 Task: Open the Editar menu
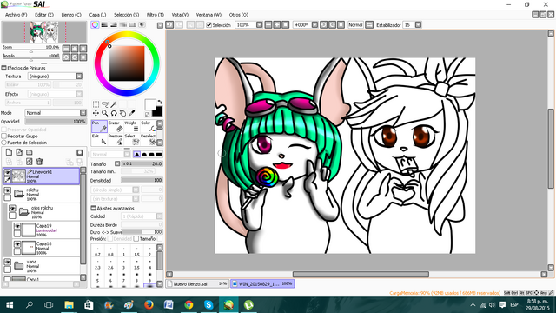point(44,15)
